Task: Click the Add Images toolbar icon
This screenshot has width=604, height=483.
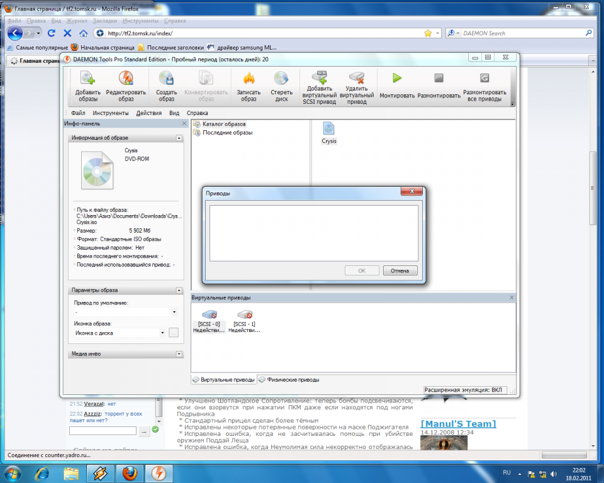Action: [x=88, y=78]
